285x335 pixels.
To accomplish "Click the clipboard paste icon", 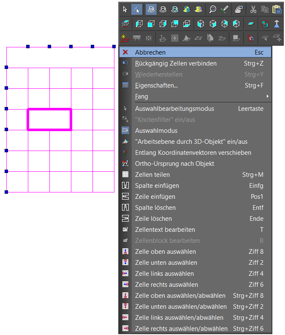I will pyautogui.click(x=277, y=9).
